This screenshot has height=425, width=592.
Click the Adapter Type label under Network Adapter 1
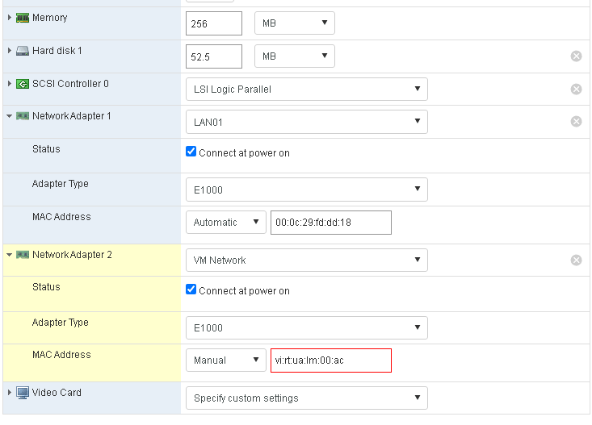[x=61, y=184]
